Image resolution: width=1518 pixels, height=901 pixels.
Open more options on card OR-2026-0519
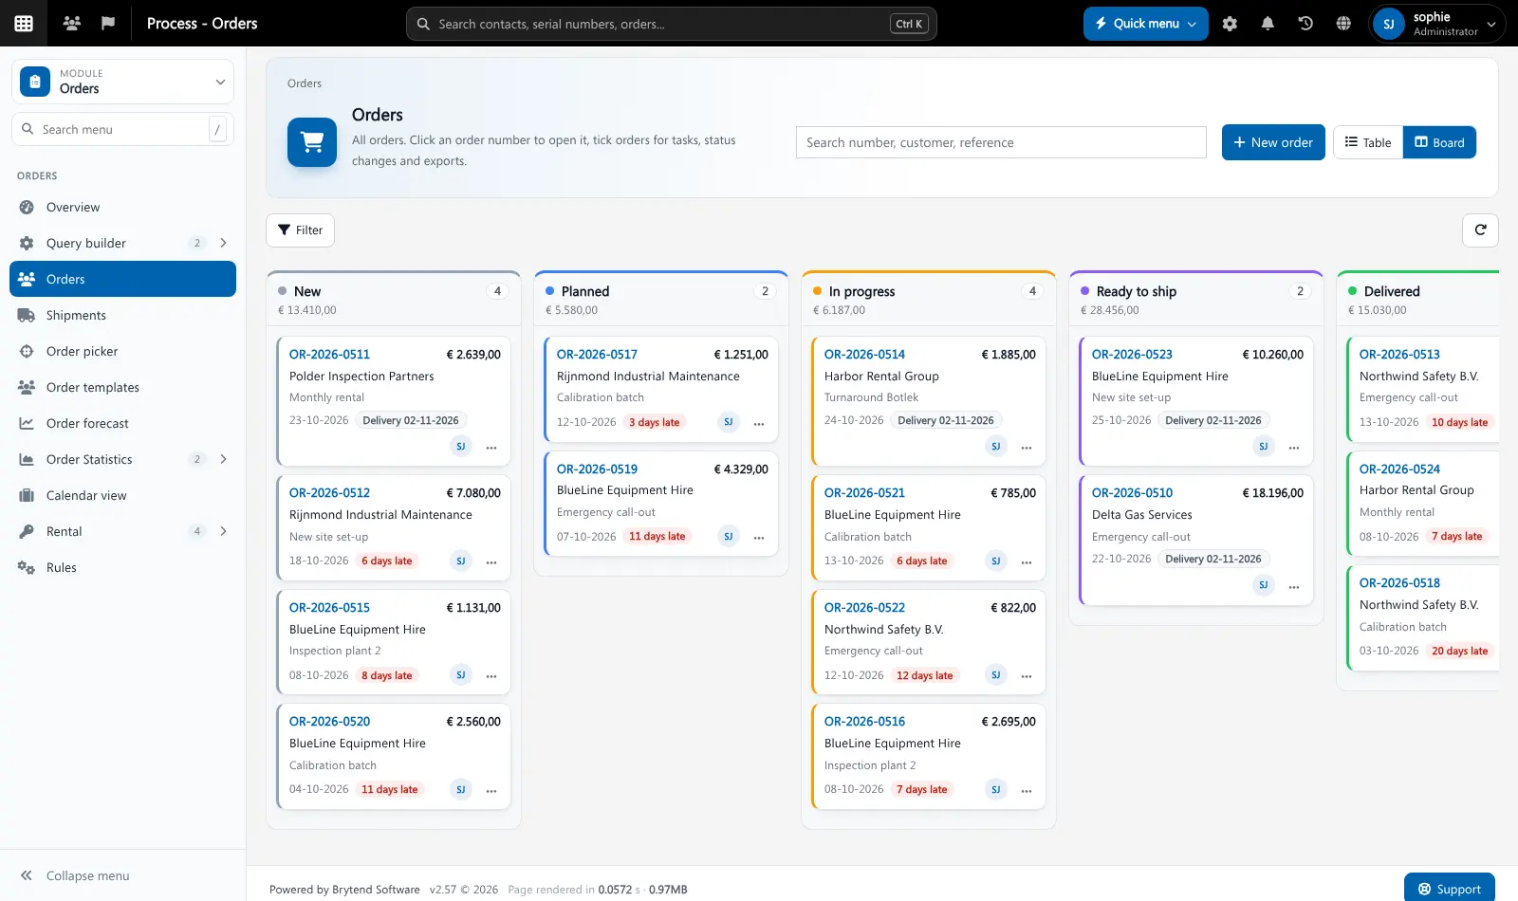tap(759, 537)
